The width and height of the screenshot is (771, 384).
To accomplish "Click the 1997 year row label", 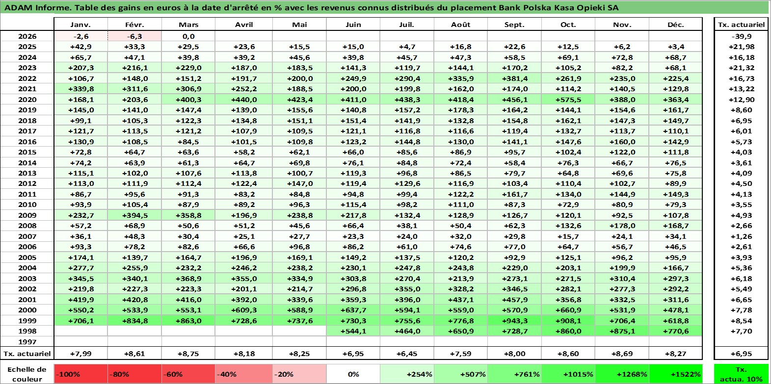I will pyautogui.click(x=27, y=342).
